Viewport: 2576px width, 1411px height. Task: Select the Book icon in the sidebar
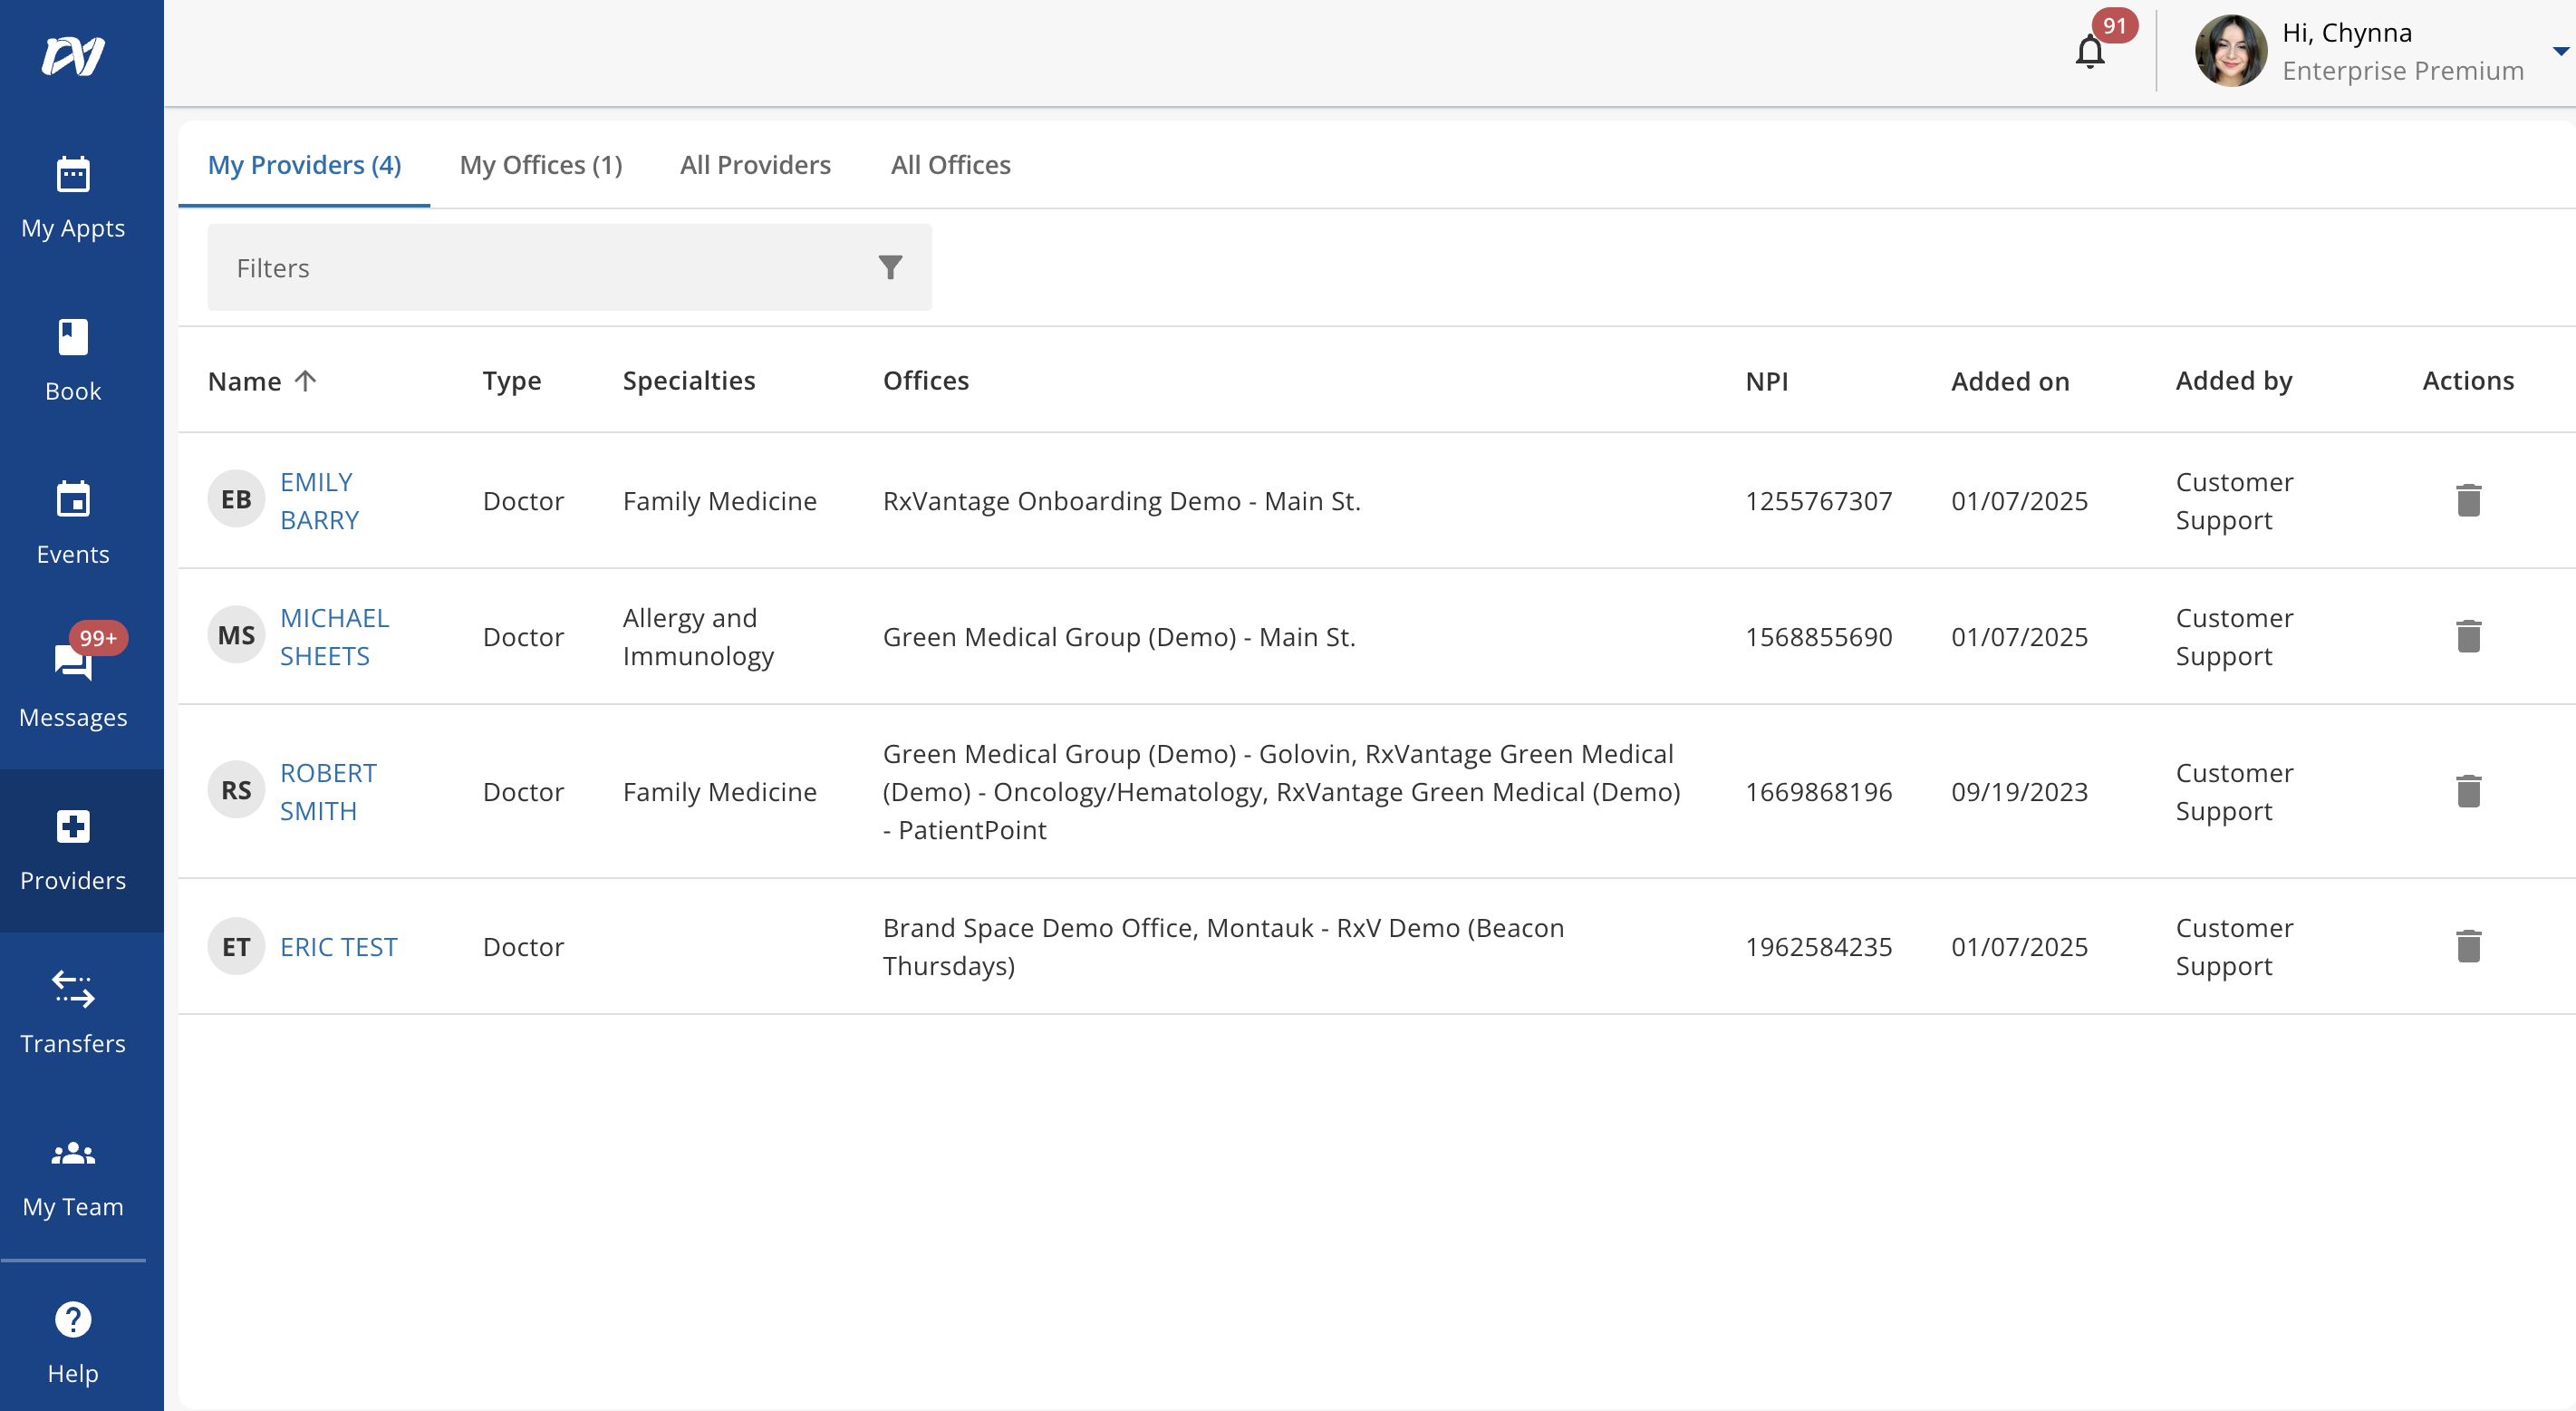click(x=73, y=338)
